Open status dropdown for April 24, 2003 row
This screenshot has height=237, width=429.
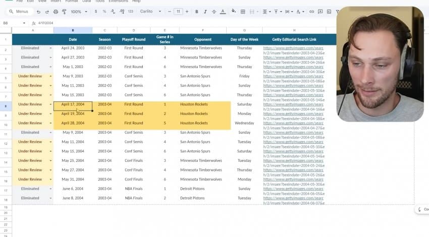(x=50, y=48)
